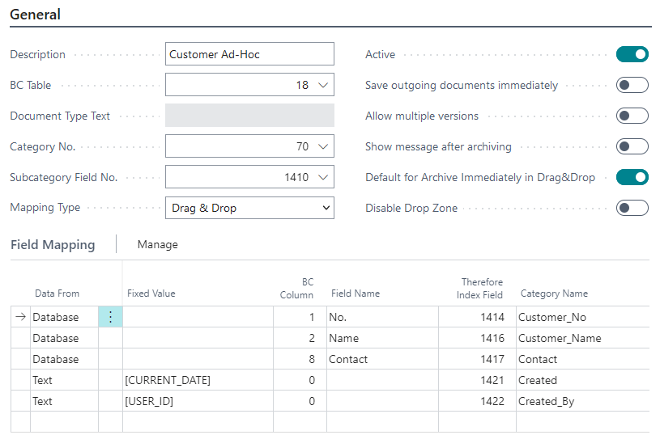Click the Description input field
Screen dimensions: 660x435
(249, 54)
